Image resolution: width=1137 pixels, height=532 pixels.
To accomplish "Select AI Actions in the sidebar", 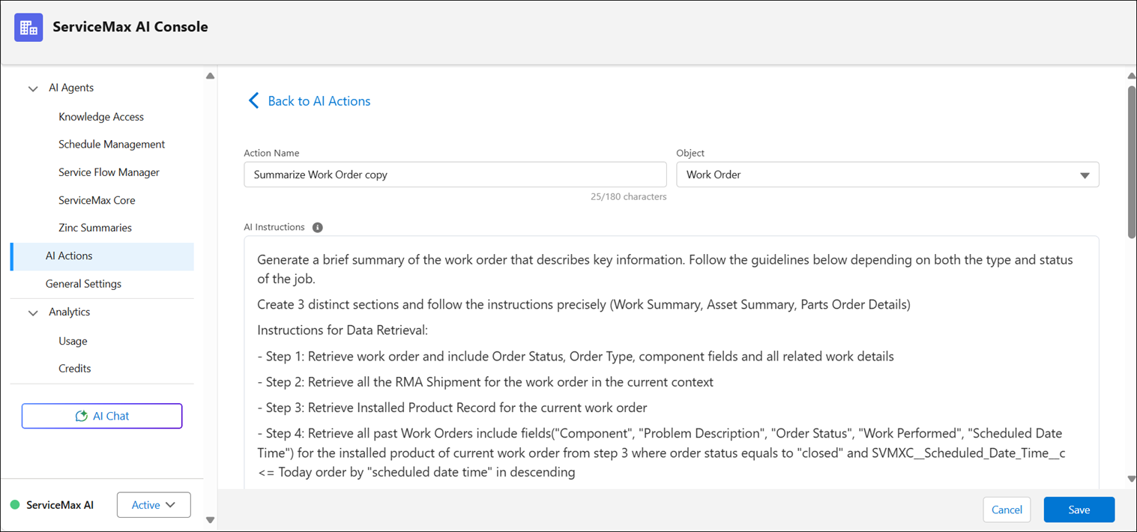I will coord(102,256).
